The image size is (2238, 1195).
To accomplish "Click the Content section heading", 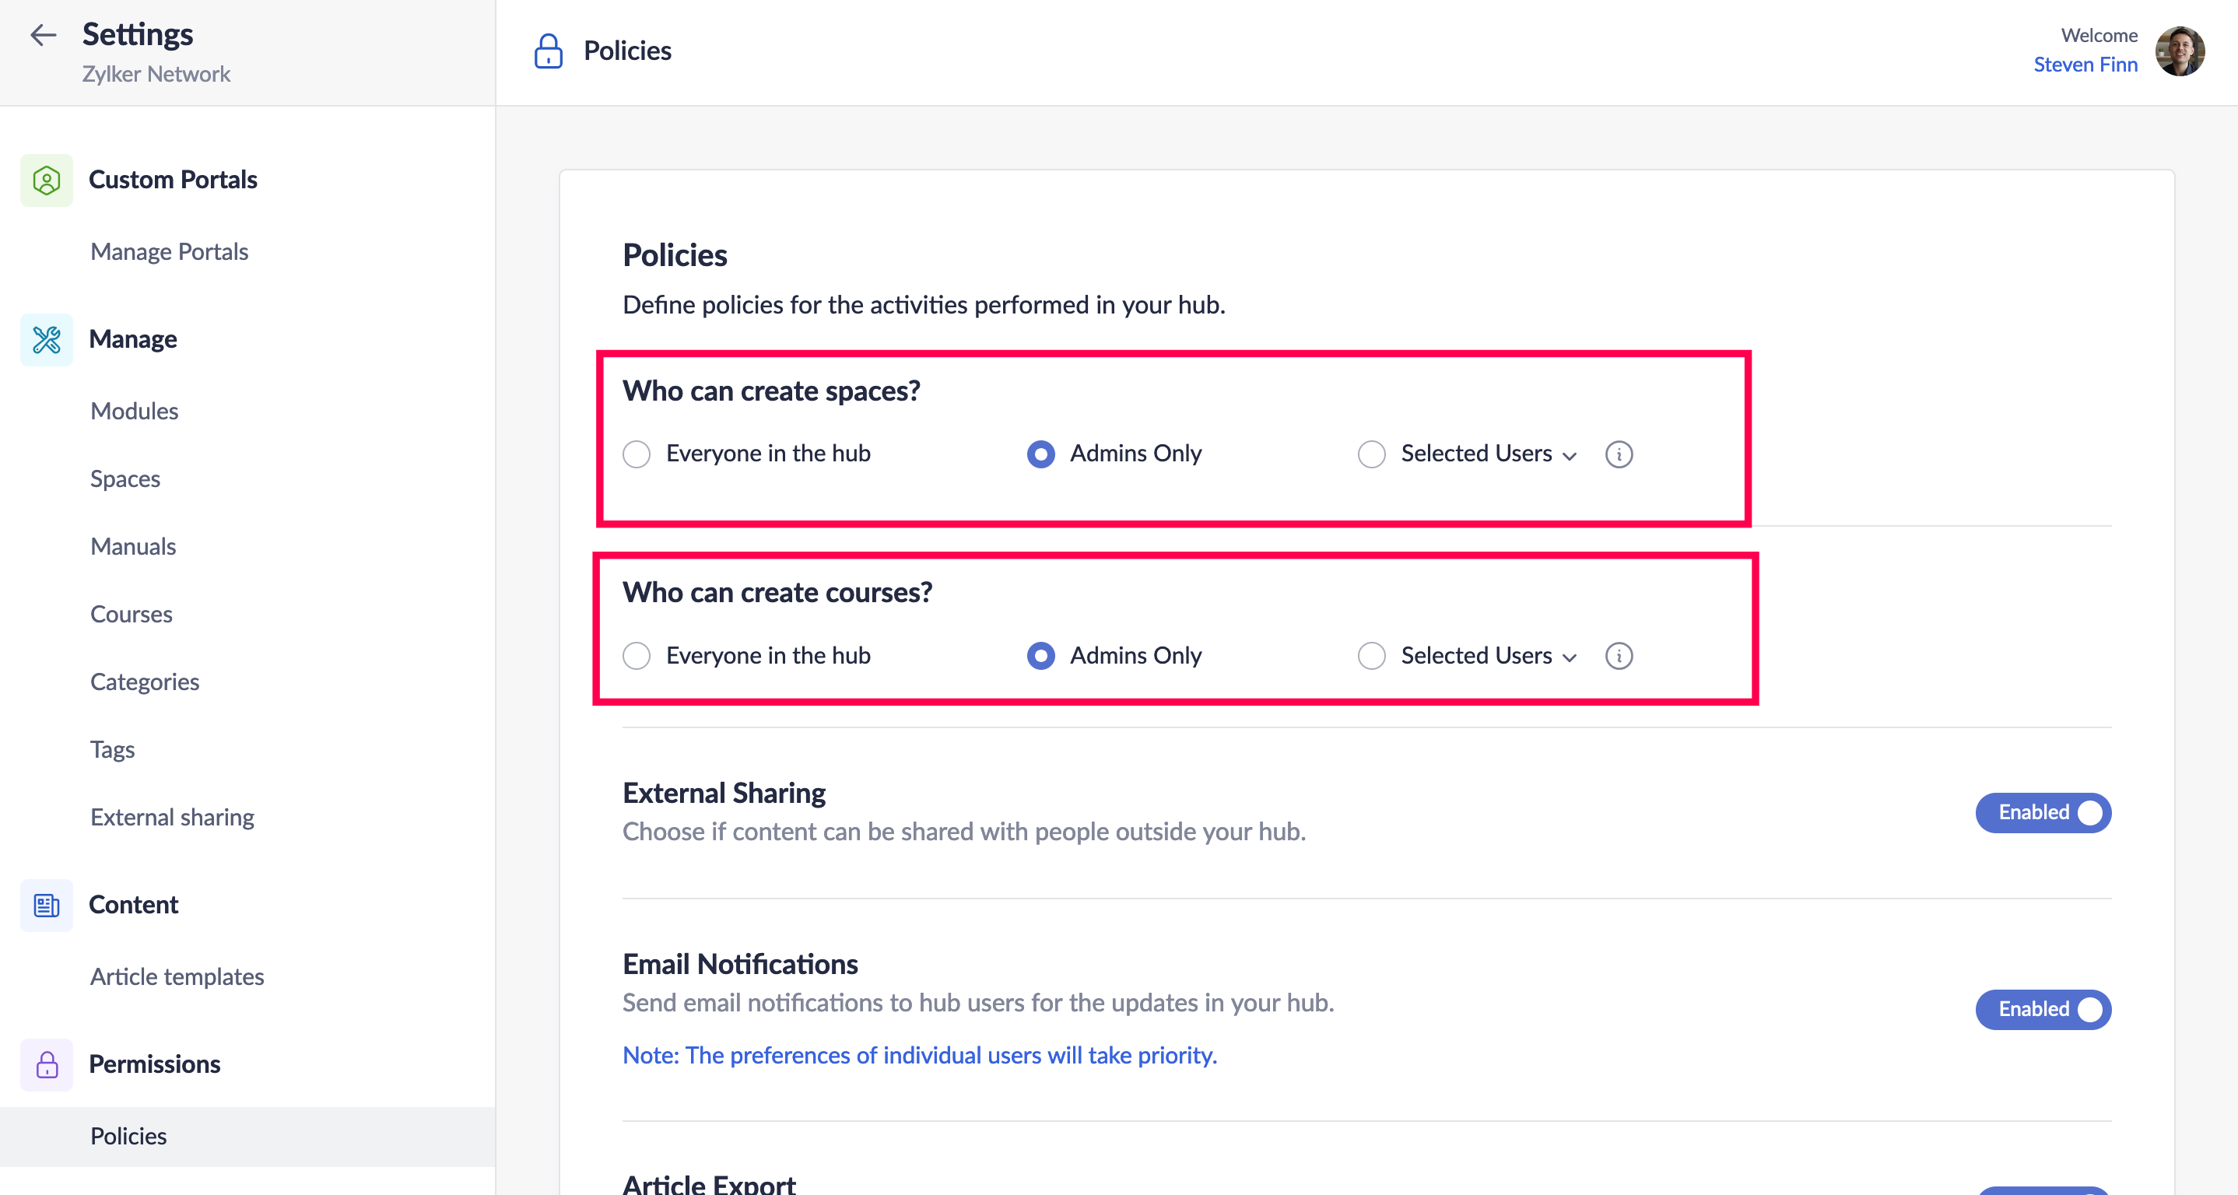I will pyautogui.click(x=134, y=904).
